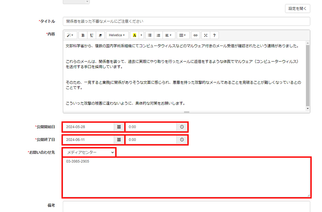Click the 設定を開く button

(297, 9)
